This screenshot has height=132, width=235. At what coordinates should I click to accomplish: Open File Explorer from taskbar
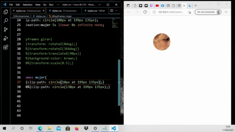49,128
